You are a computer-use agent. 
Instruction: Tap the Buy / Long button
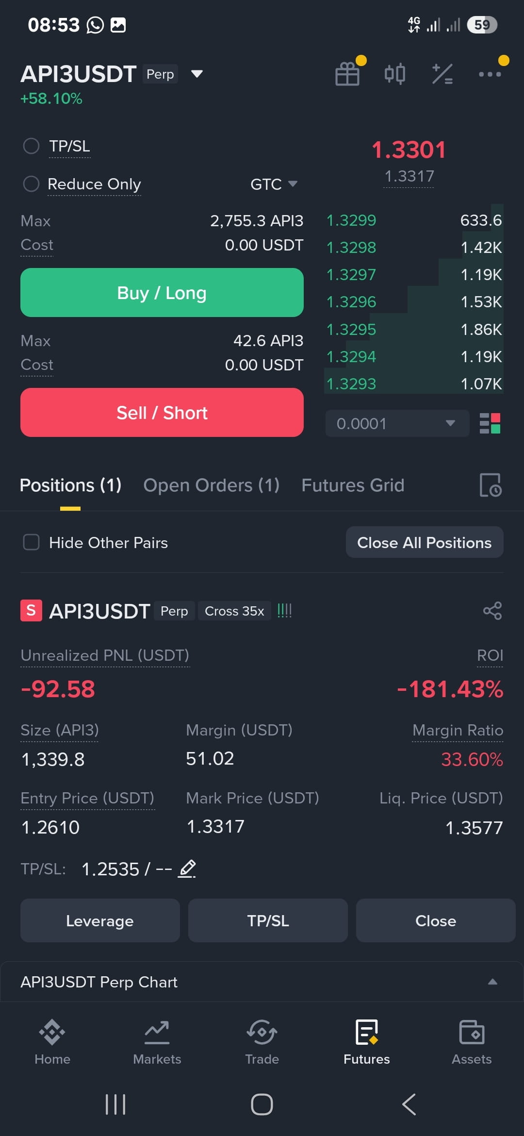pos(162,293)
